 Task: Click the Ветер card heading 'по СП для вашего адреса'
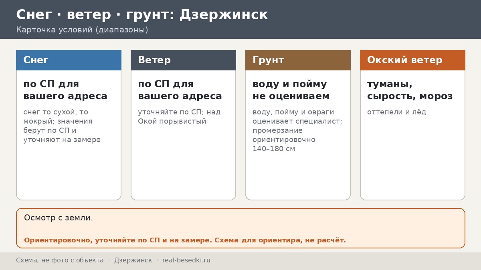coord(180,90)
